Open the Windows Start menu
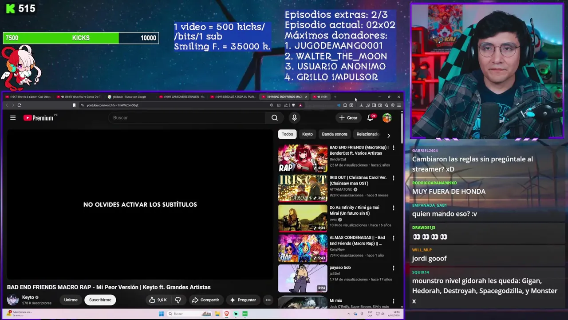 tap(161, 314)
